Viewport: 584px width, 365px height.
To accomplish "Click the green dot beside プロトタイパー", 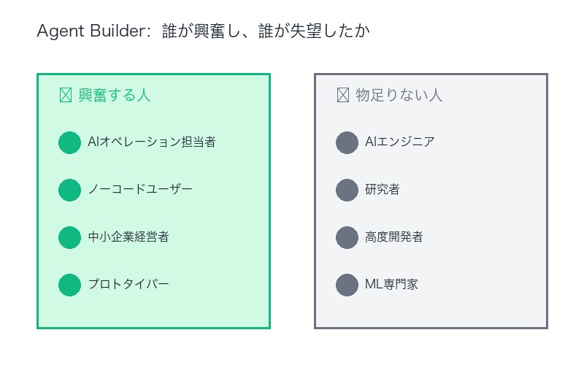I will 69,285.
